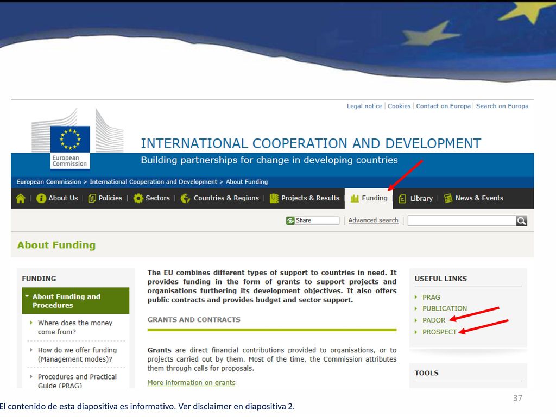Open the PRAG useful link
Screen dimensions: 556x417
point(431,297)
